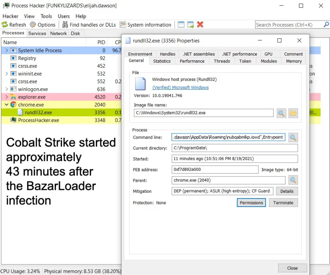Click the chrome.exe Chrome icon

pyautogui.click(x=13, y=105)
